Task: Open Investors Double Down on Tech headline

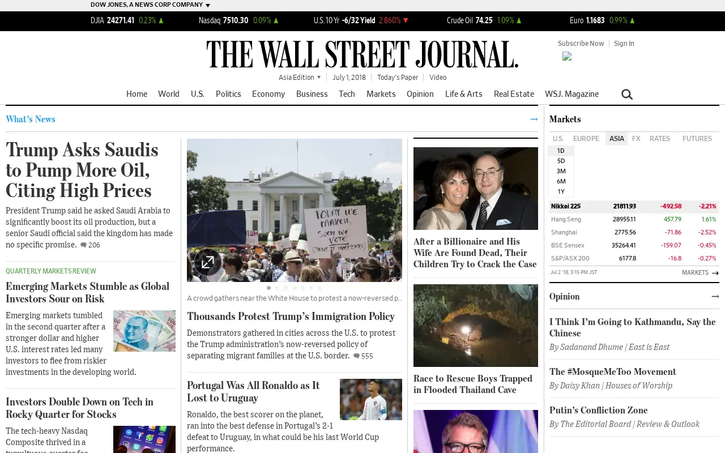Action: point(80,408)
